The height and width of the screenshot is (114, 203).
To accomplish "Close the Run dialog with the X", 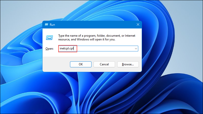I will pos(138,24).
